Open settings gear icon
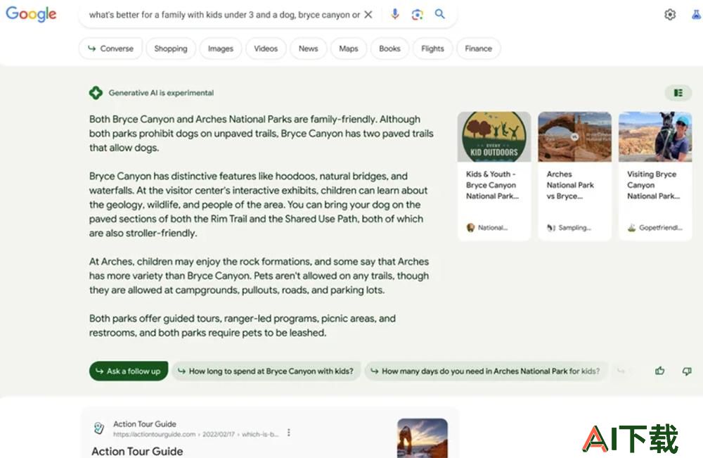The height and width of the screenshot is (458, 703). [670, 14]
